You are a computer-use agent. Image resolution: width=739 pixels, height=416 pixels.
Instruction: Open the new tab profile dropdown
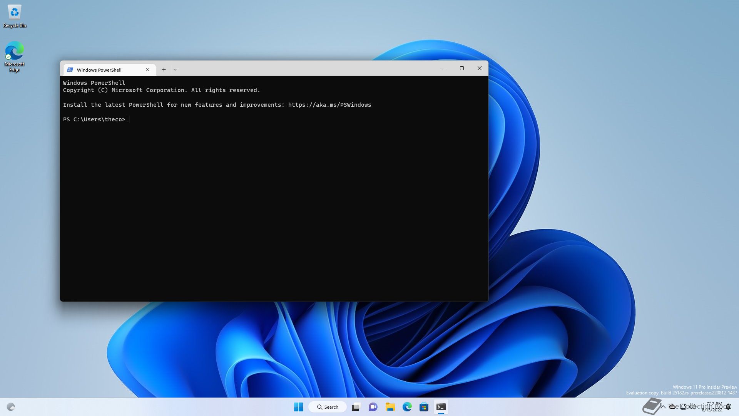[x=175, y=70]
